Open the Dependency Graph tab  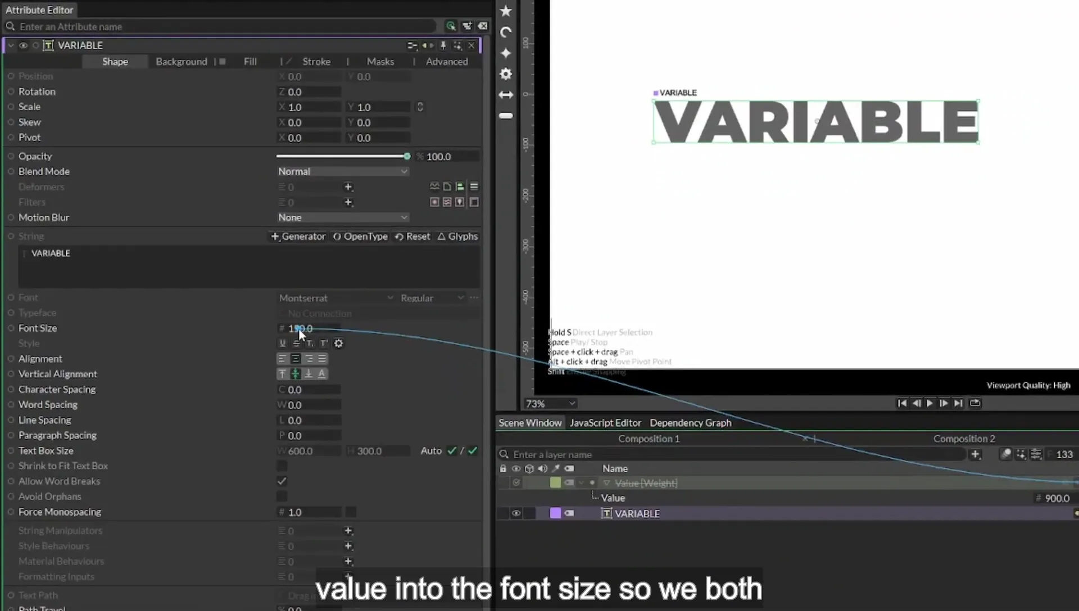(x=691, y=422)
